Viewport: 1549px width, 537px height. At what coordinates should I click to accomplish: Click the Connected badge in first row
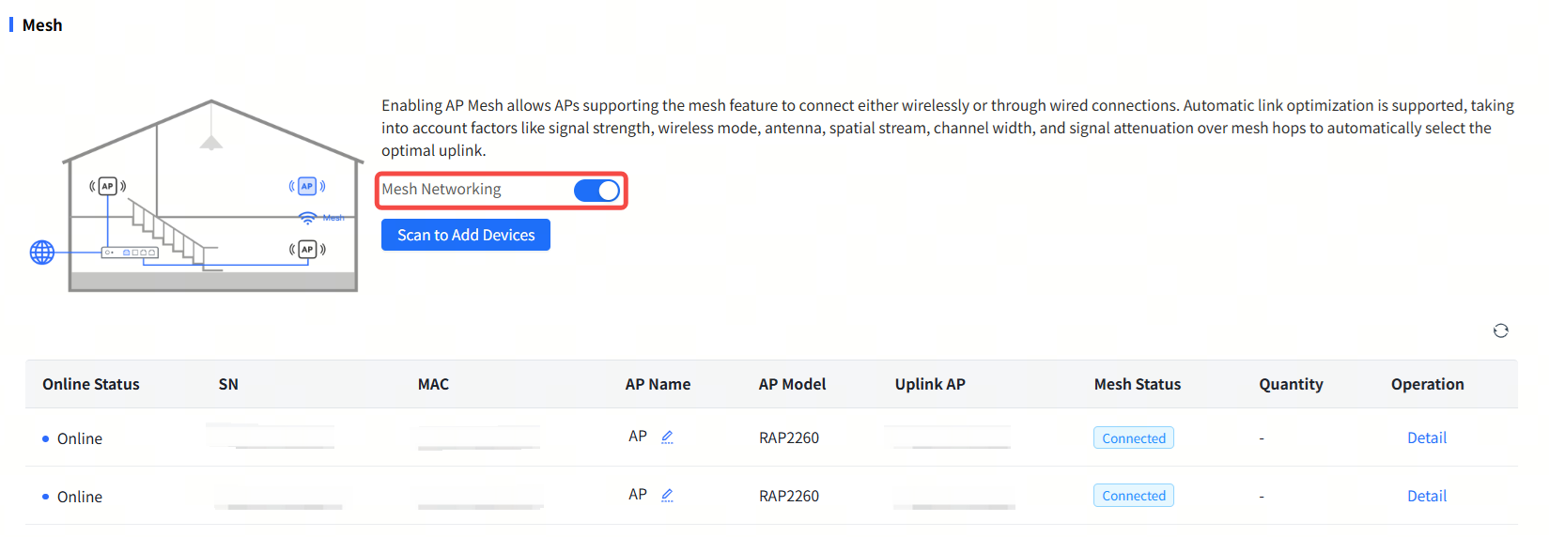1133,437
